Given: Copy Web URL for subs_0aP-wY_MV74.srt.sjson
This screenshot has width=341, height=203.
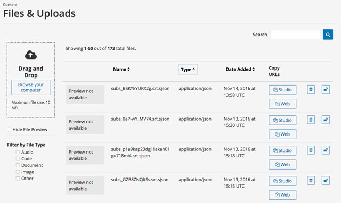Looking at the screenshot, I should 282,134.
